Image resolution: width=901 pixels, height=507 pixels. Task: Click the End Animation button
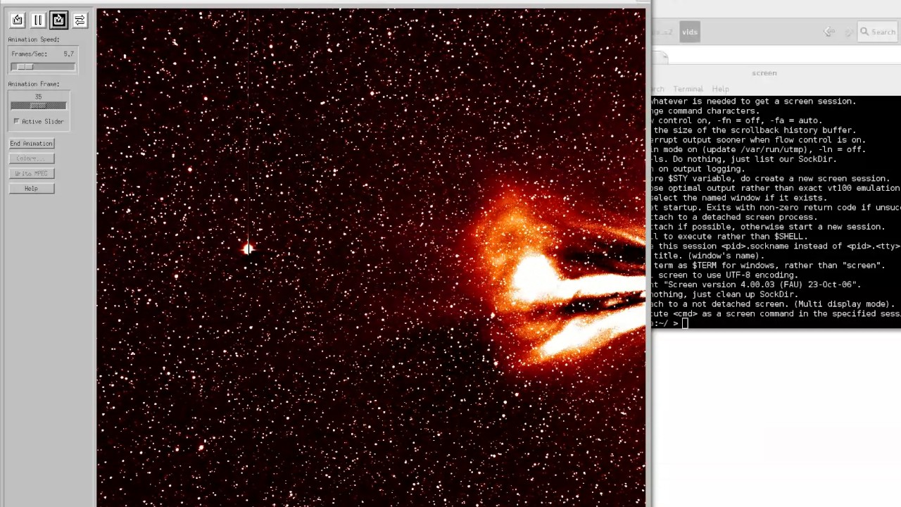[31, 144]
